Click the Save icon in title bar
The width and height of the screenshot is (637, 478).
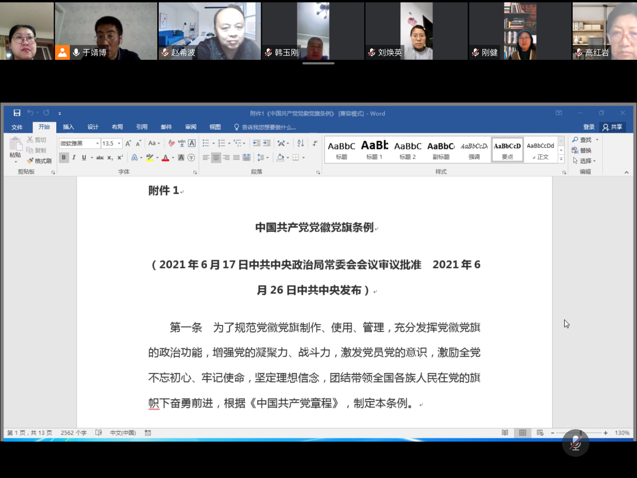17,113
